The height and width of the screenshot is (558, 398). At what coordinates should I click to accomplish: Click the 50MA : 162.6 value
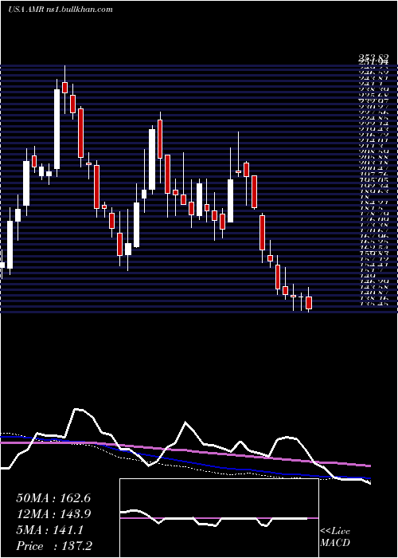(53, 498)
